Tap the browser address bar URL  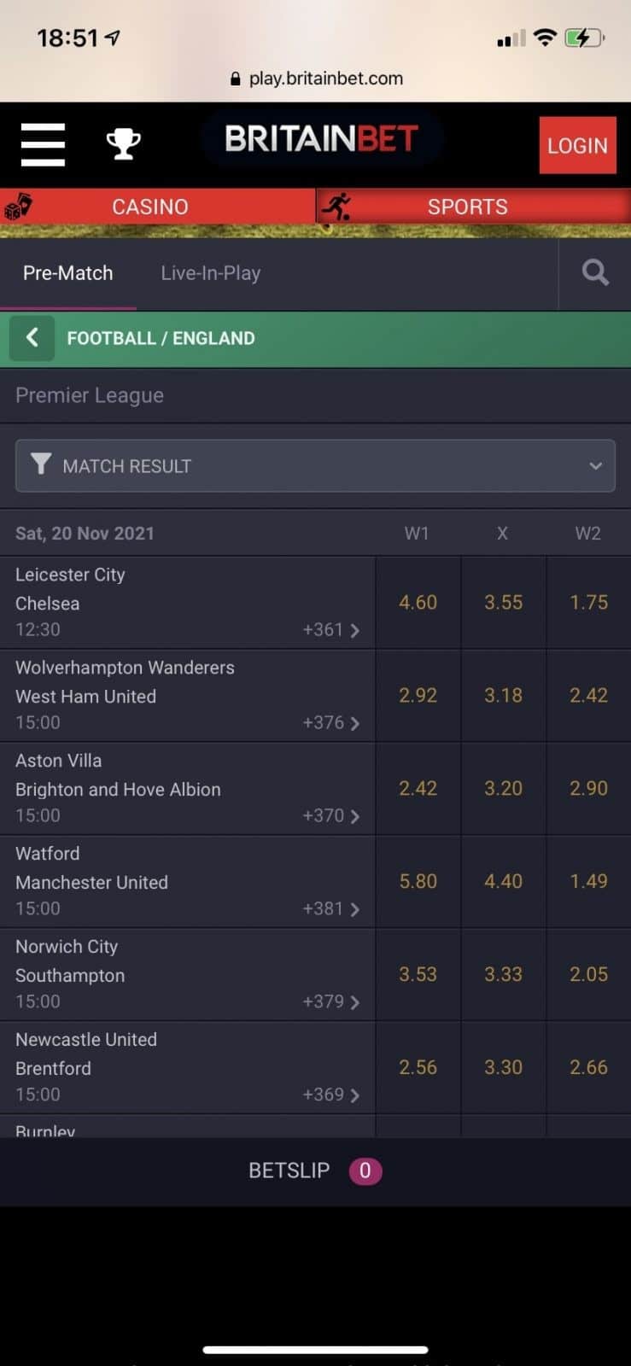317,79
